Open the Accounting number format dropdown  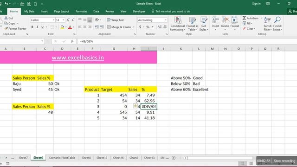(166, 20)
